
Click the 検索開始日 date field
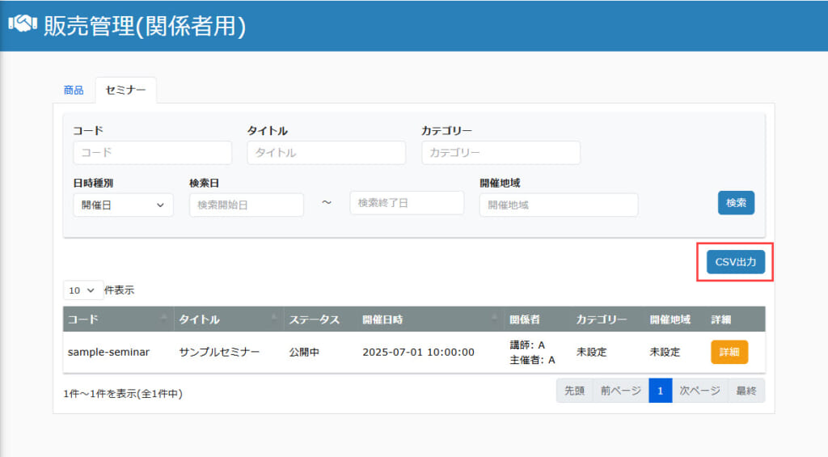pyautogui.click(x=247, y=205)
